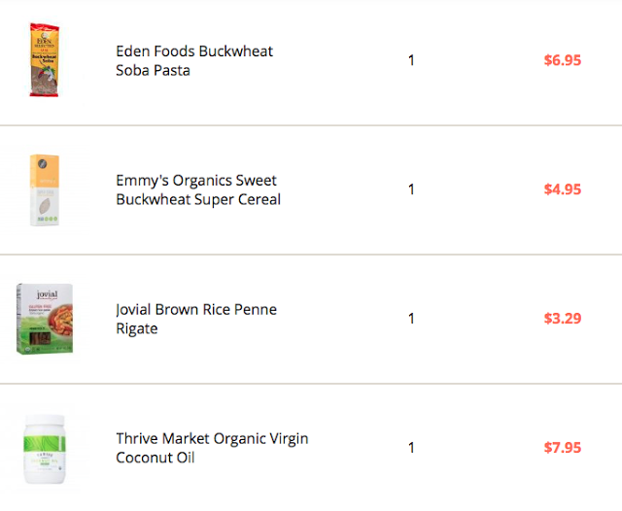Open Eden Foods Buckwheat Soba Pasta link
The width and height of the screenshot is (622, 511).
[x=194, y=60]
